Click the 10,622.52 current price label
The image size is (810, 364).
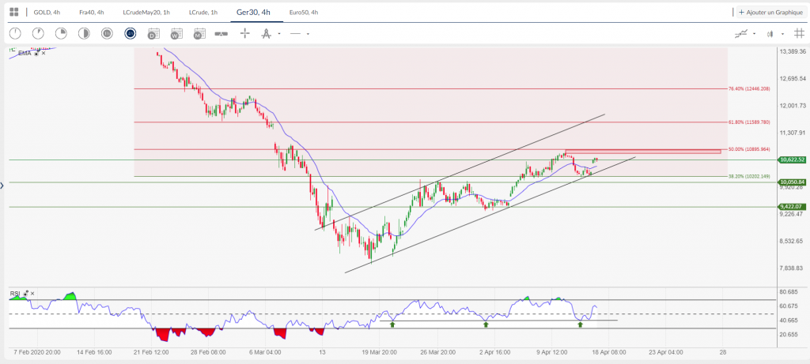pos(792,159)
